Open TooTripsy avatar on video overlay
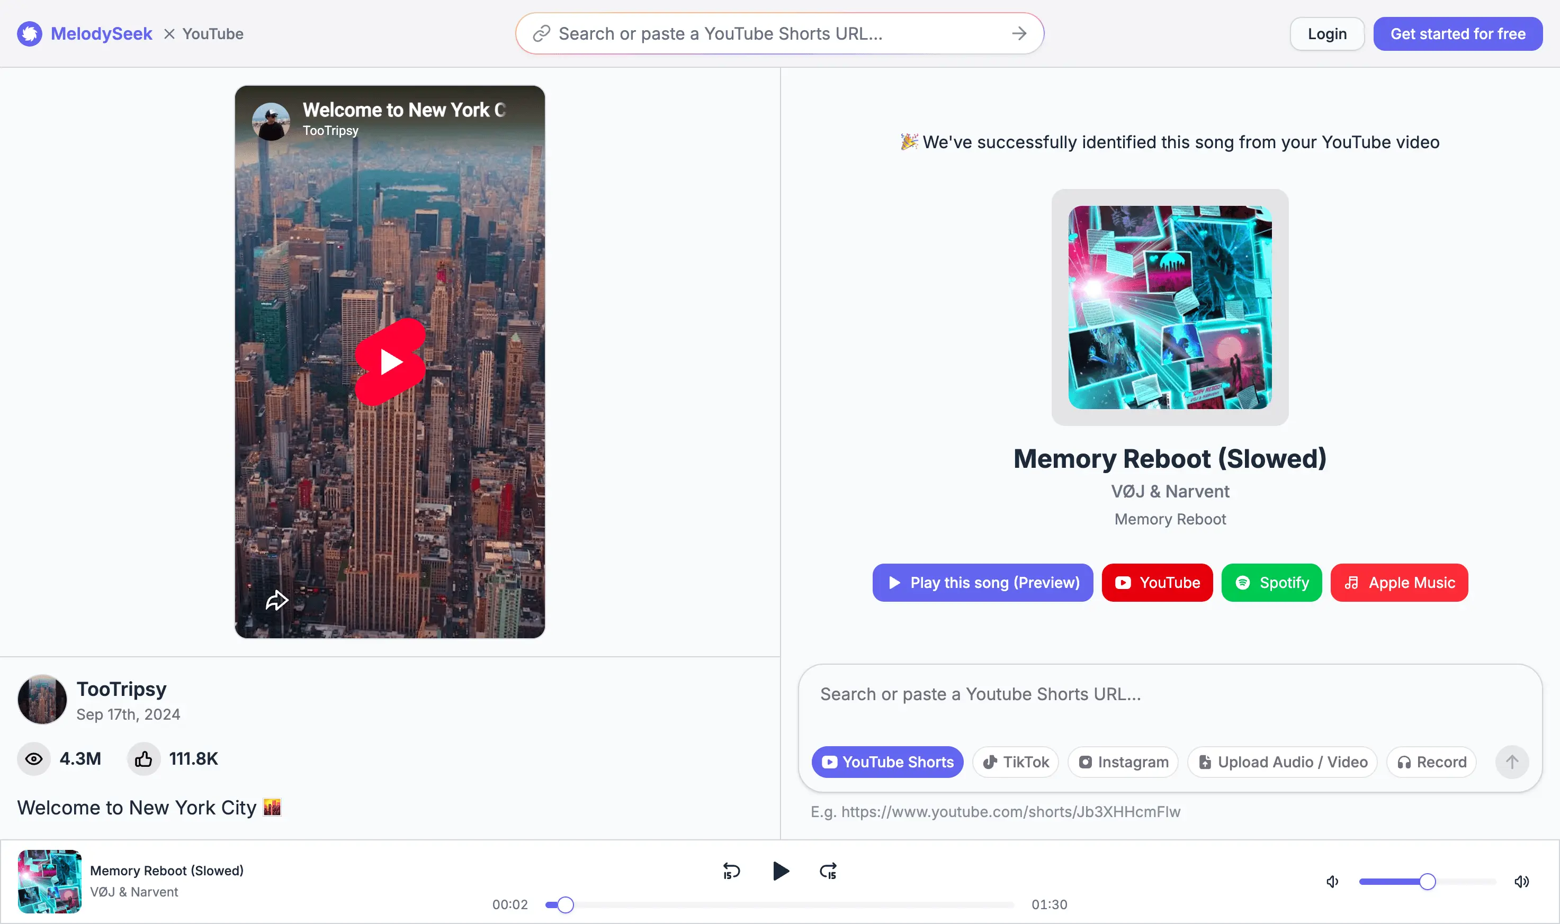The image size is (1560, 924). (271, 121)
